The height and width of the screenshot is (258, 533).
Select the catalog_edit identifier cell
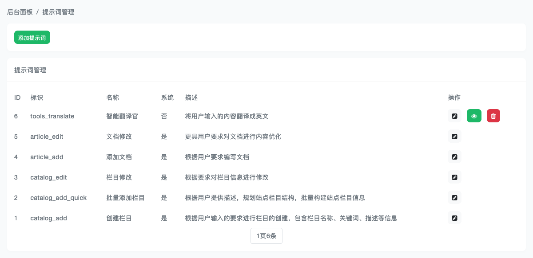tap(48, 177)
